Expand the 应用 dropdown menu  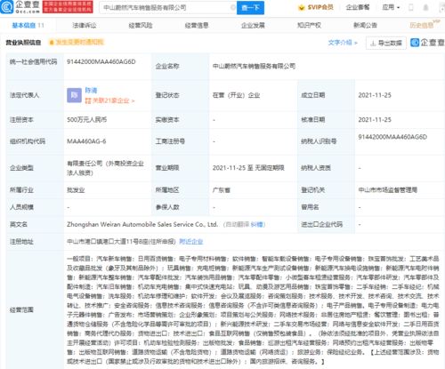(391, 7)
